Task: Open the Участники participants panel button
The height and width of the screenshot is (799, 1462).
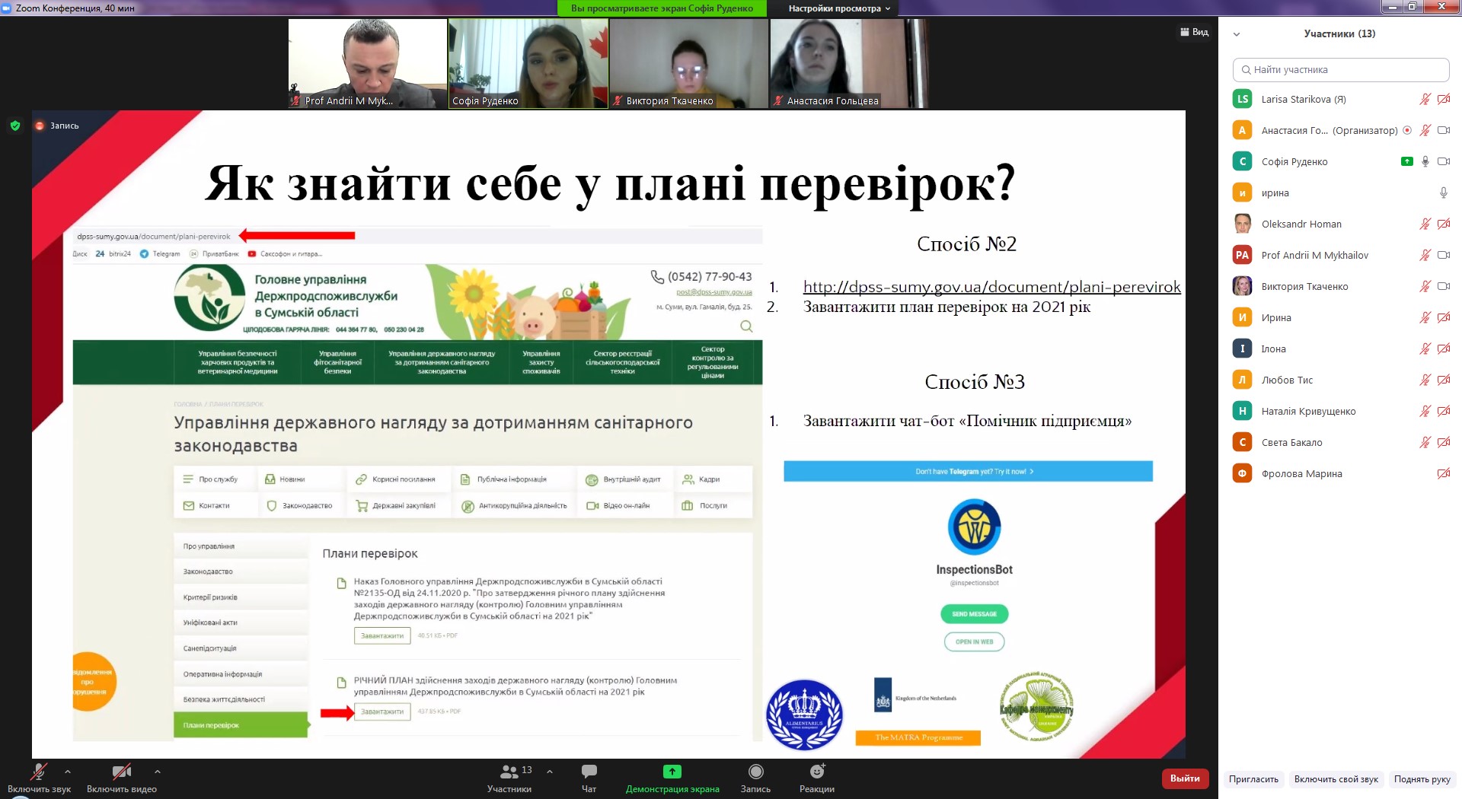Action: tap(509, 778)
